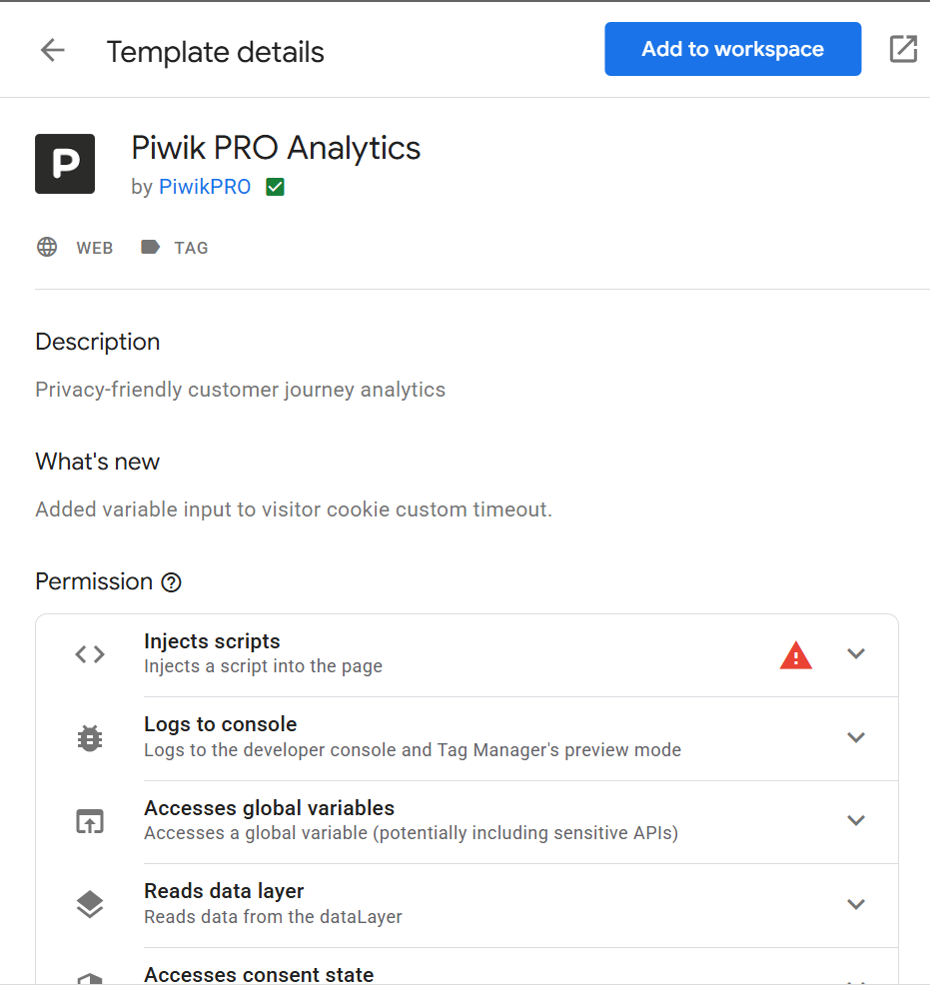This screenshot has height=993, width=930.
Task: Click the Injects scripts code brackets icon
Action: click(90, 654)
